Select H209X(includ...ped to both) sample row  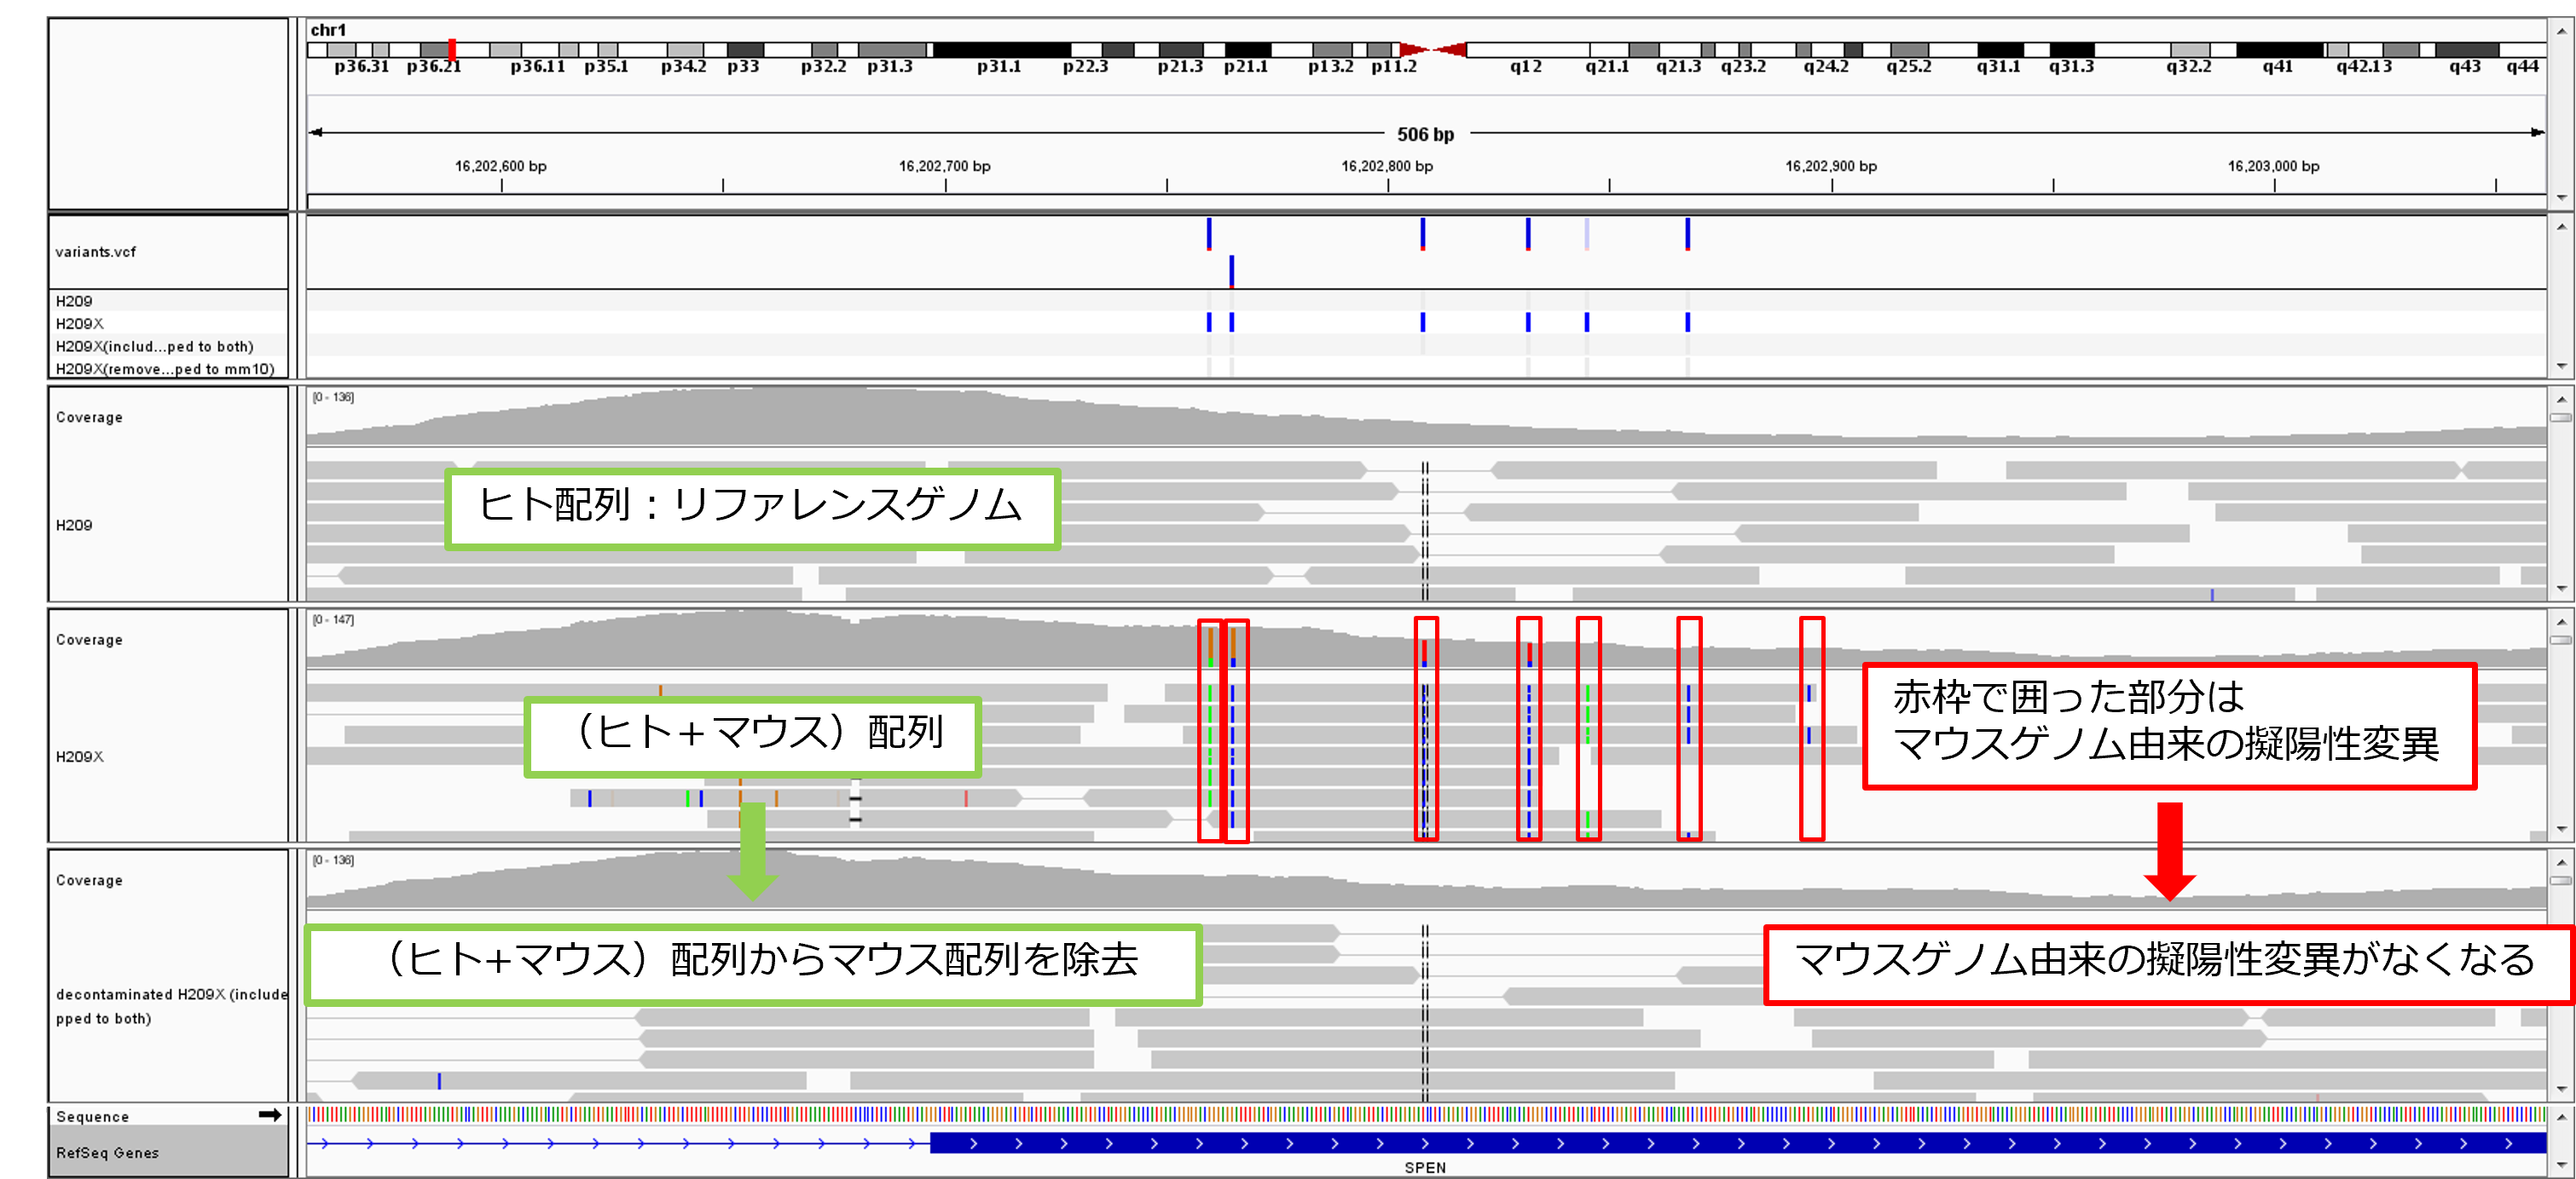click(155, 347)
